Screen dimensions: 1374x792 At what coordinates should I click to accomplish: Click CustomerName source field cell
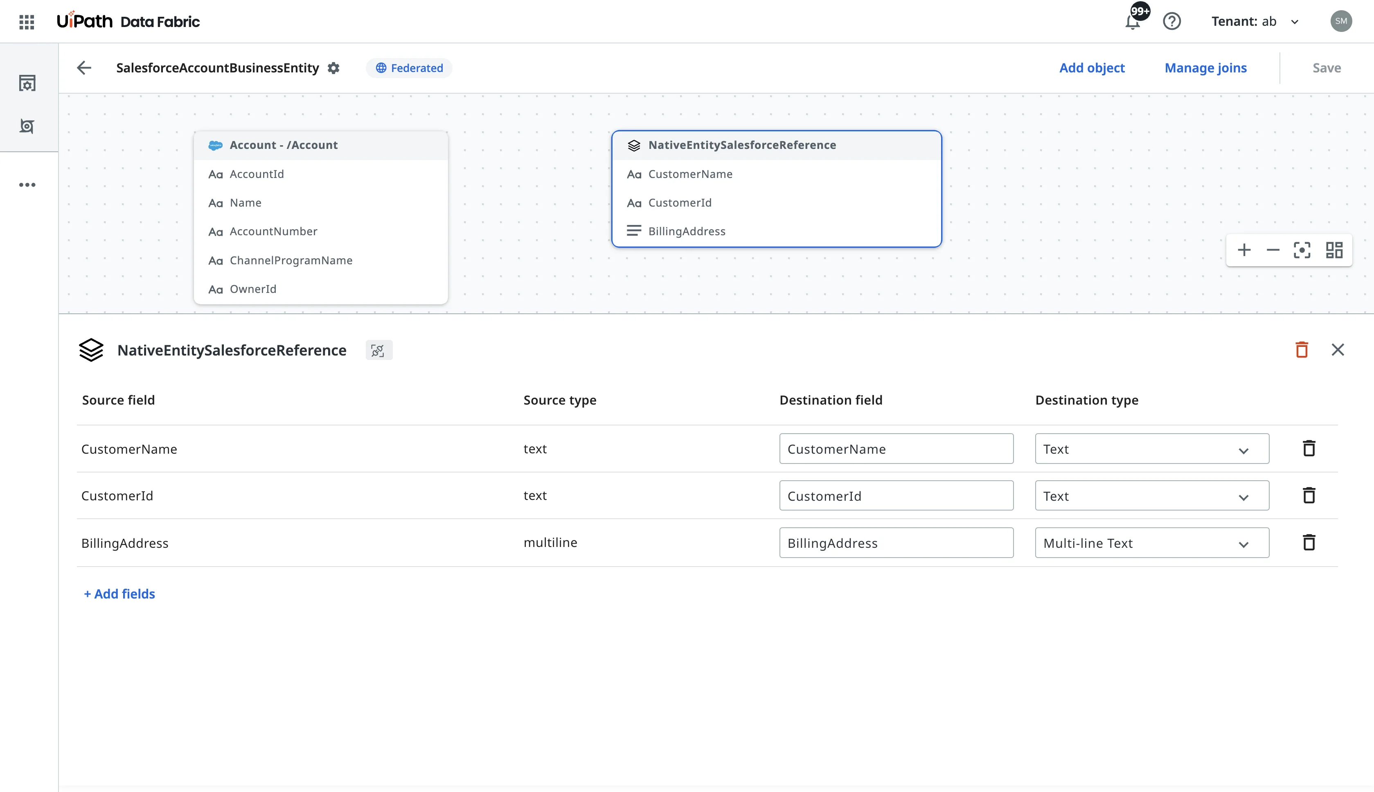click(129, 449)
